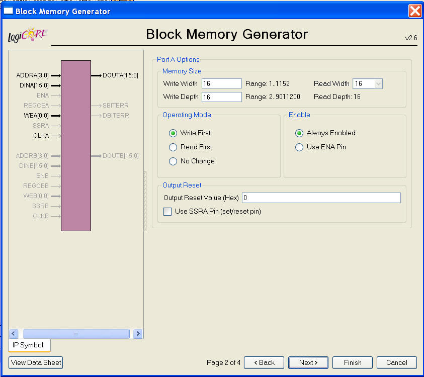Click the Read Depth: 16 text

tap(337, 97)
